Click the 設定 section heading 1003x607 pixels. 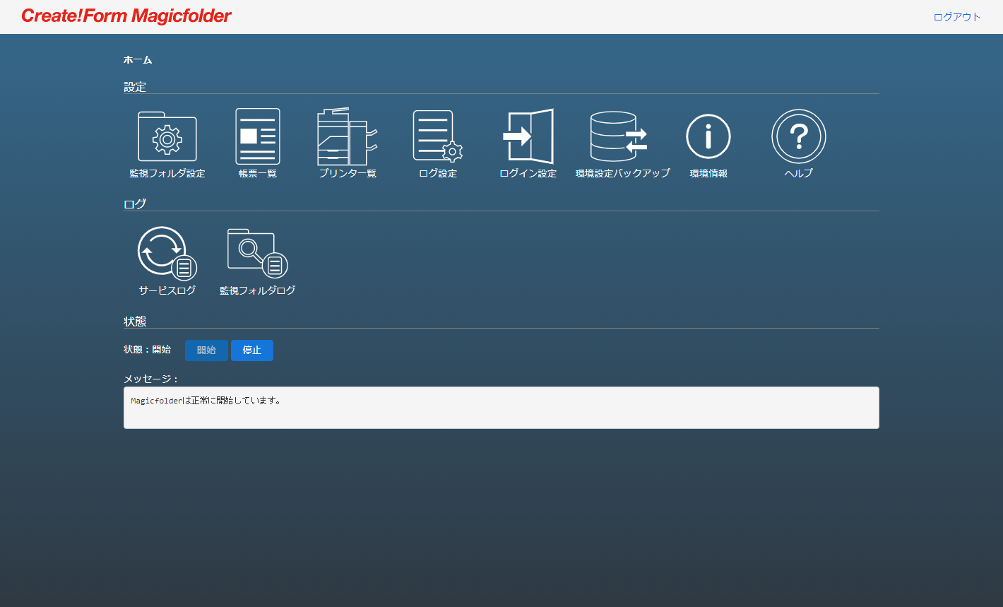click(135, 87)
